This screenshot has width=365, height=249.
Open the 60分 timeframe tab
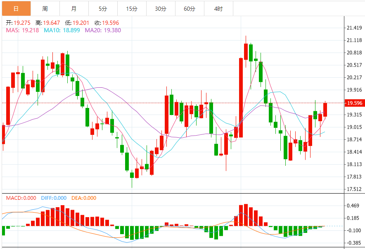190,9
